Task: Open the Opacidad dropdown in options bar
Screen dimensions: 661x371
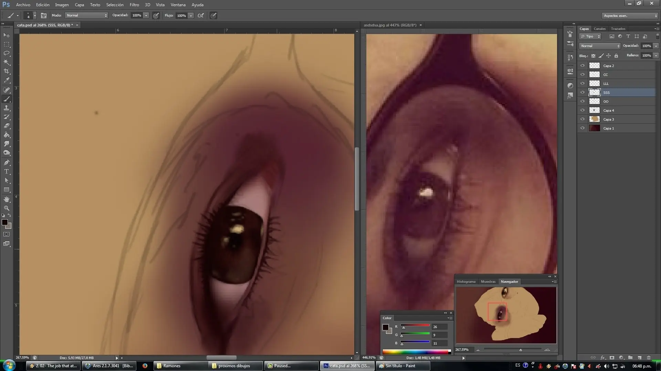Action: click(146, 15)
